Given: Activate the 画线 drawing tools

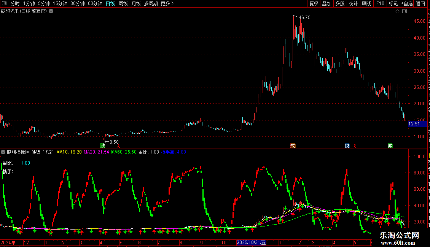Looking at the screenshot, I should (367, 3).
